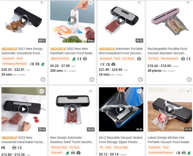Add 2022 Mini Handheld sealer with plus icon

point(92,80)
